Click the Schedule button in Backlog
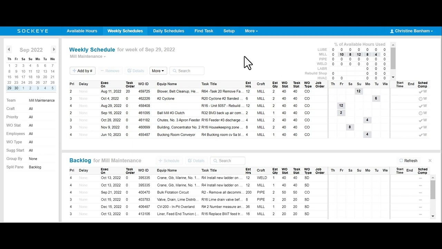 169,161
